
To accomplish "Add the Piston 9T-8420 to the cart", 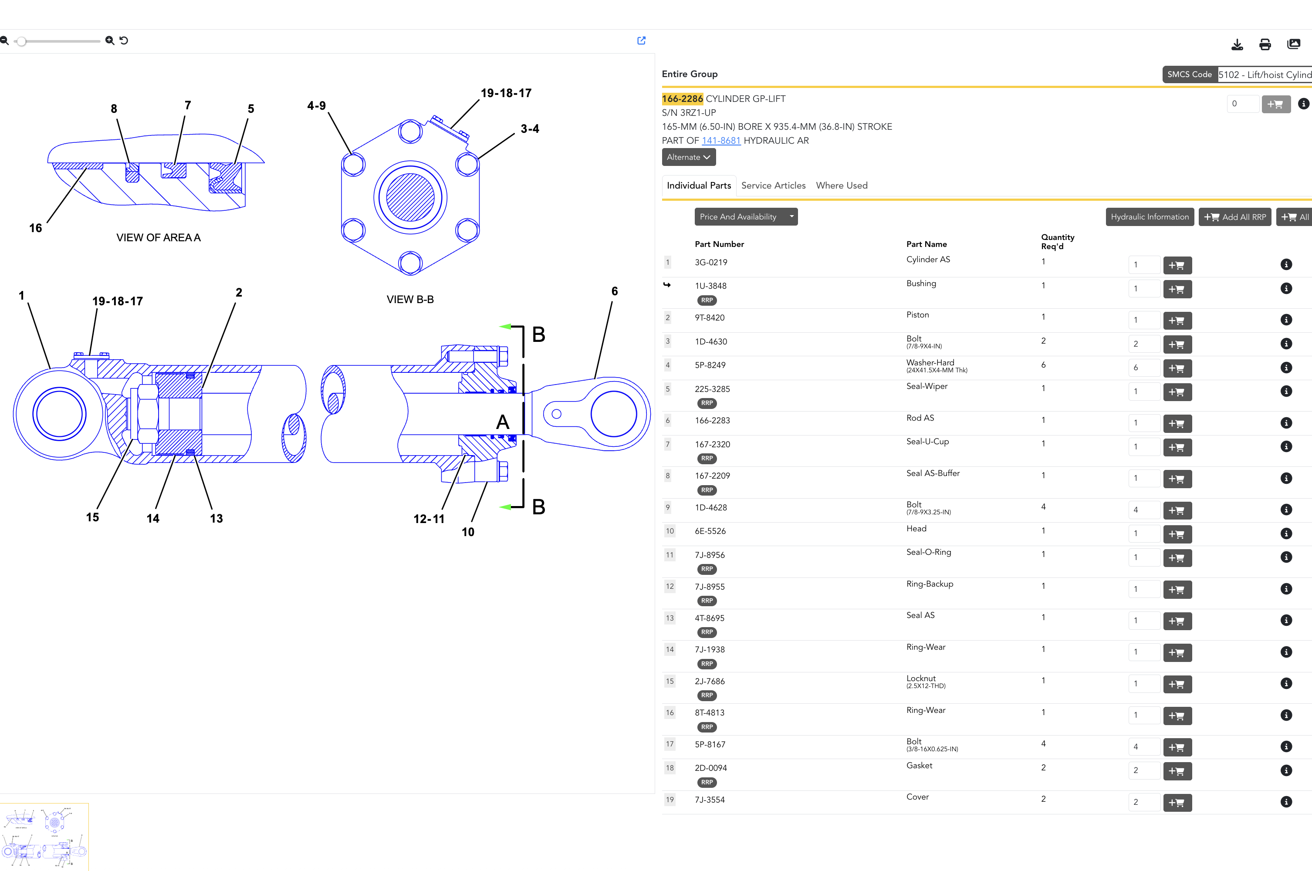I will (x=1177, y=321).
